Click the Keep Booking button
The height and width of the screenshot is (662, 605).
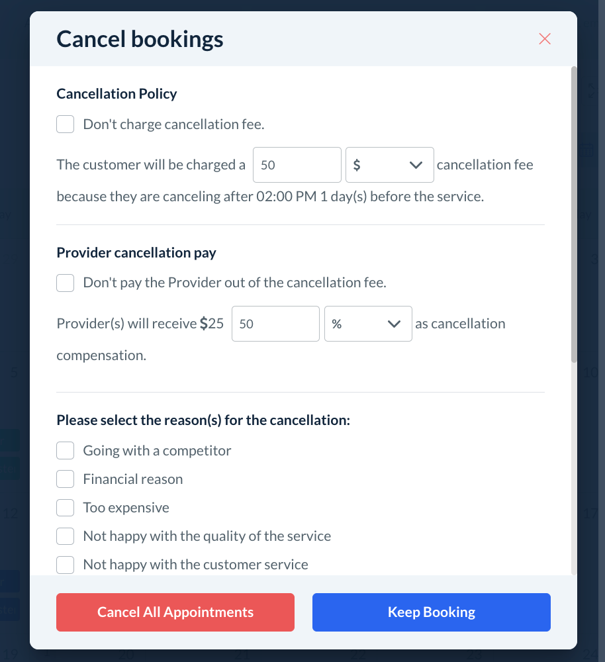click(431, 612)
